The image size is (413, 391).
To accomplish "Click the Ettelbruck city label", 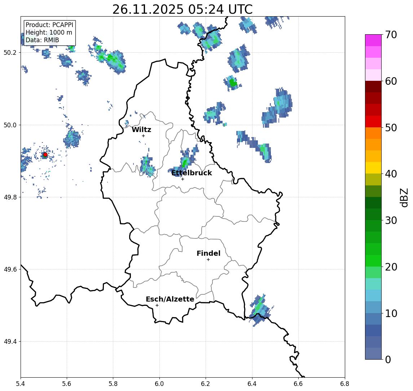I will click(x=192, y=173).
